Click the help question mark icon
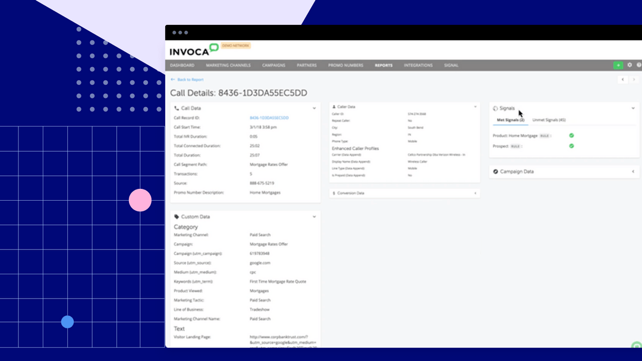Screen dimensions: 642x361 (640, 65)
